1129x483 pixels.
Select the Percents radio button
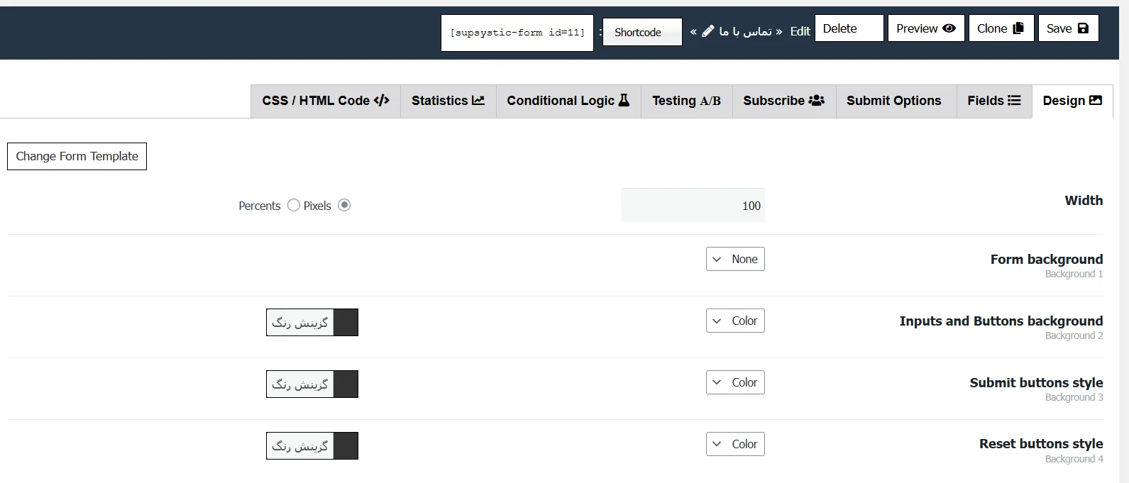coord(294,206)
